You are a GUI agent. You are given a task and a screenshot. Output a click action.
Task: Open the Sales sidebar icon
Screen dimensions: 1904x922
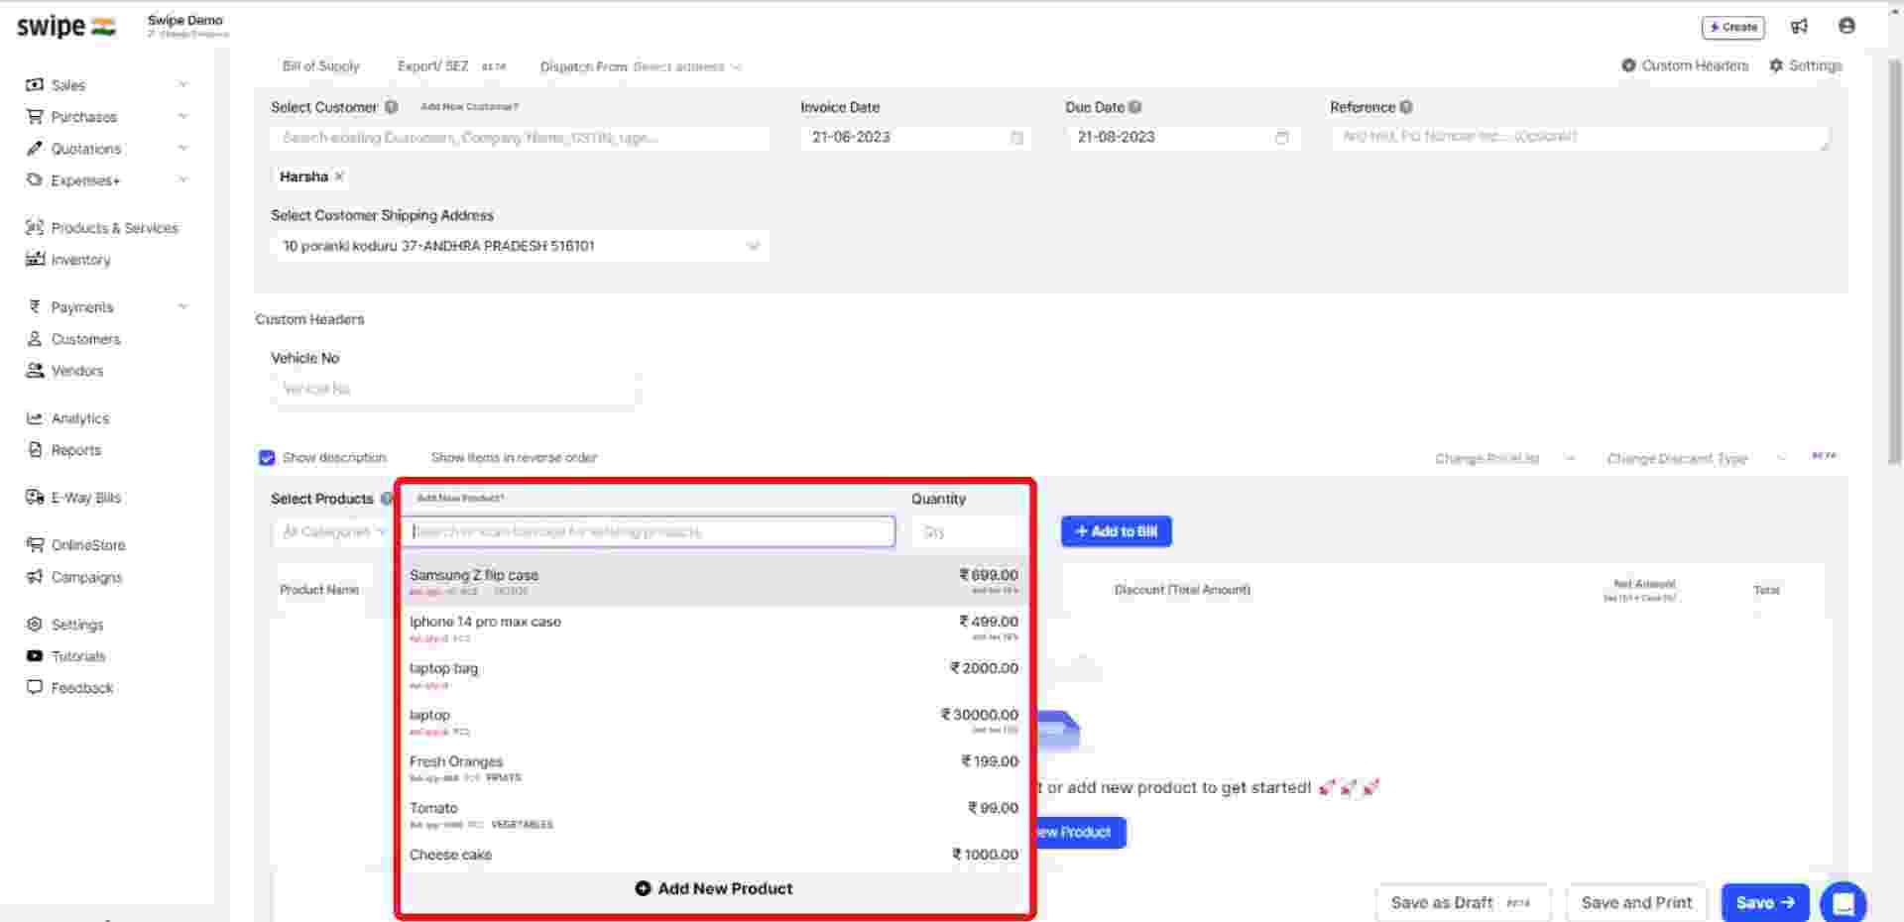[35, 85]
